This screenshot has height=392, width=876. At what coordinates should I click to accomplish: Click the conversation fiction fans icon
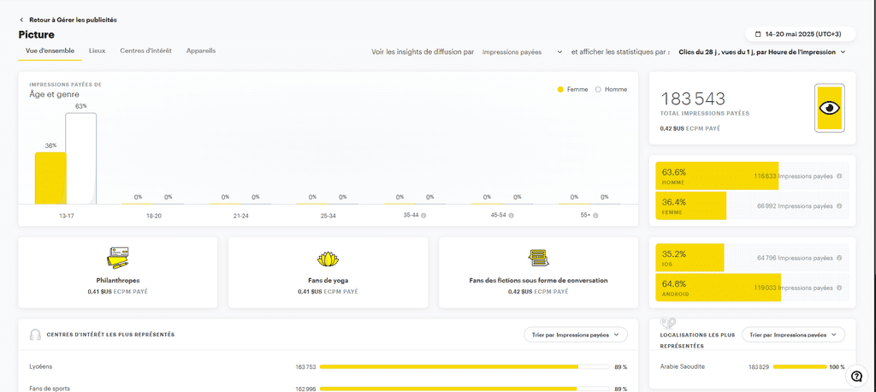pyautogui.click(x=539, y=258)
